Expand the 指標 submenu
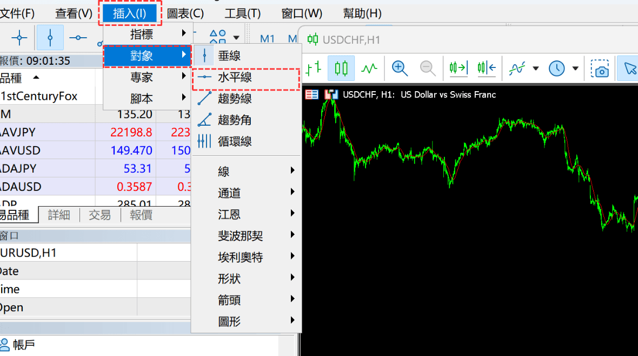The height and width of the screenshot is (356, 638). 147,34
